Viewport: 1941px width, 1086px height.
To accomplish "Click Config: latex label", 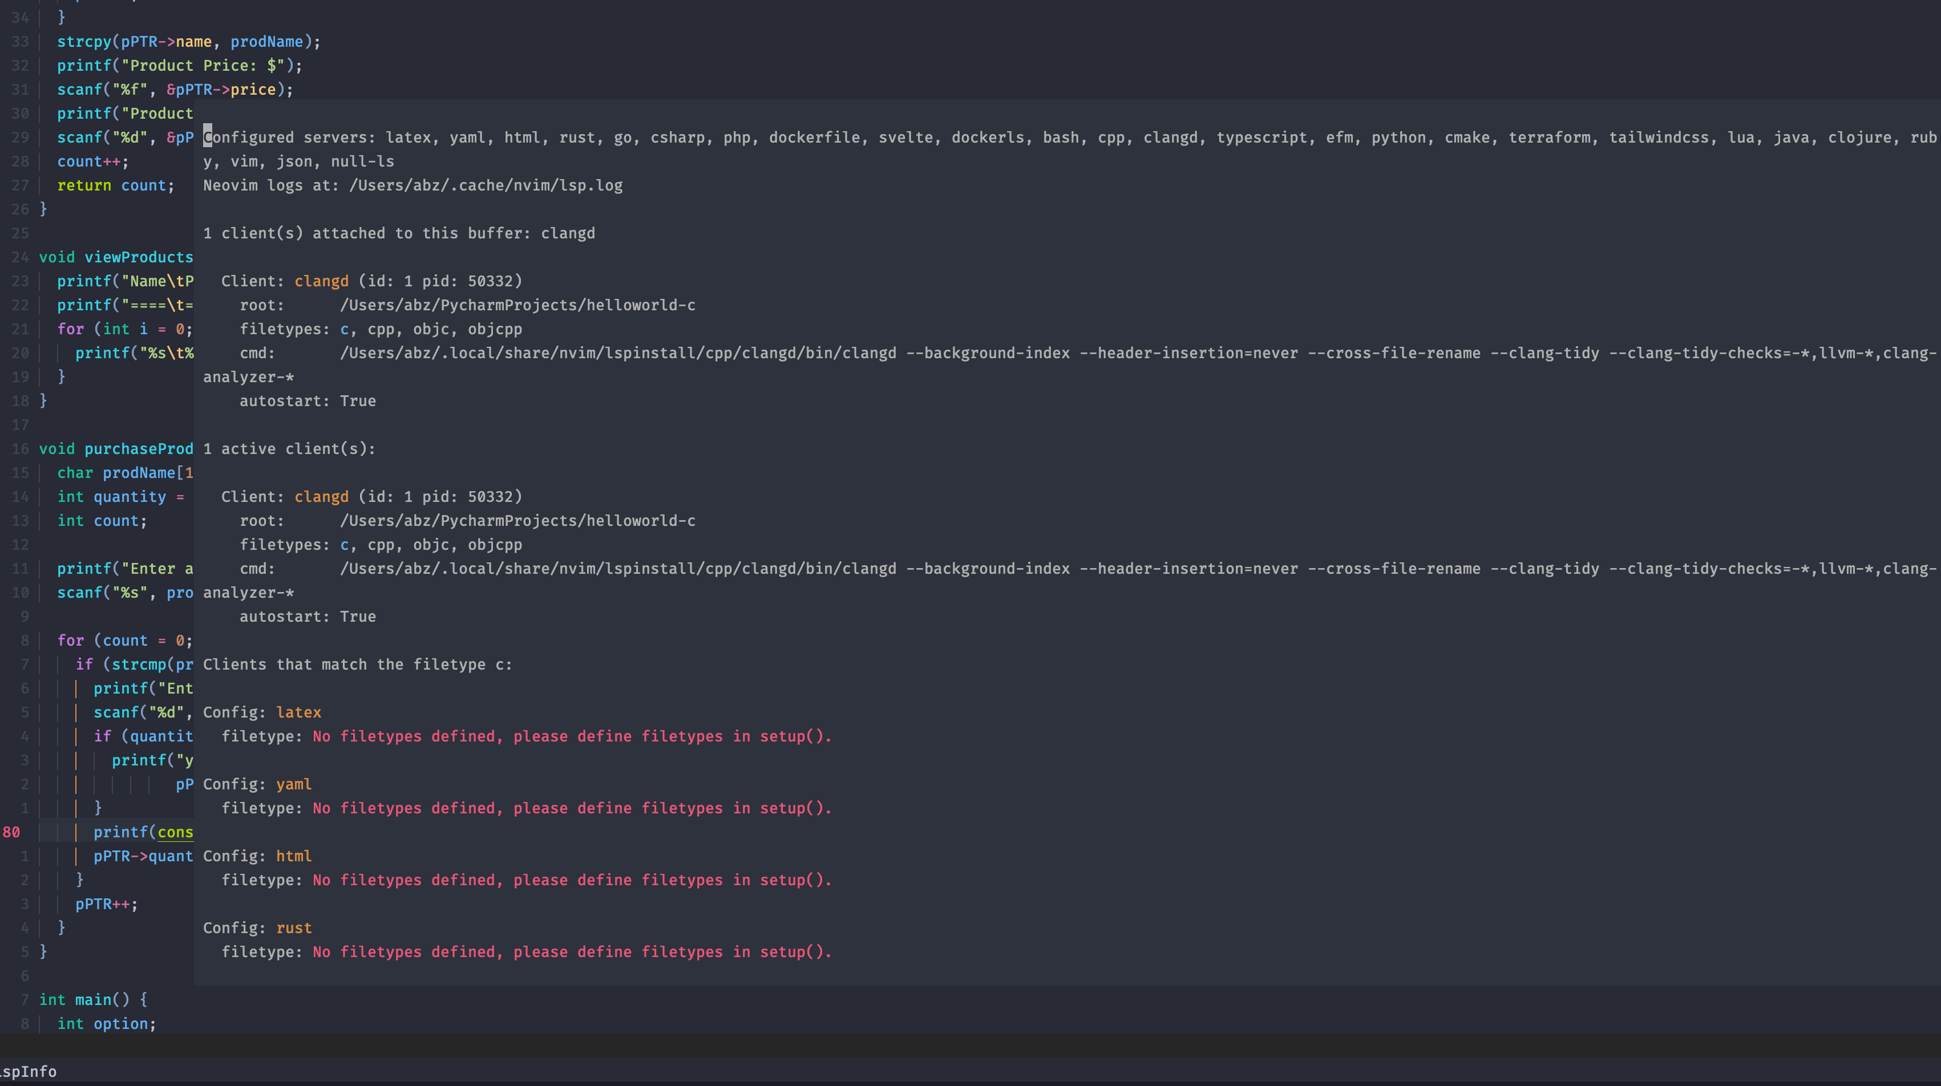I will (x=262, y=712).
